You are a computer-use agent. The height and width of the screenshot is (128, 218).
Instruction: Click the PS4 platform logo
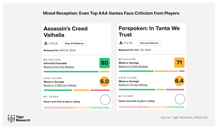pyautogui.click(x=50, y=43)
